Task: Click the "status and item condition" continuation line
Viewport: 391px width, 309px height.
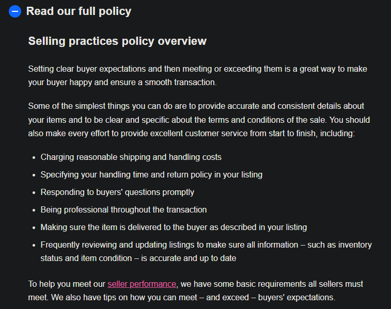Action: [x=138, y=258]
